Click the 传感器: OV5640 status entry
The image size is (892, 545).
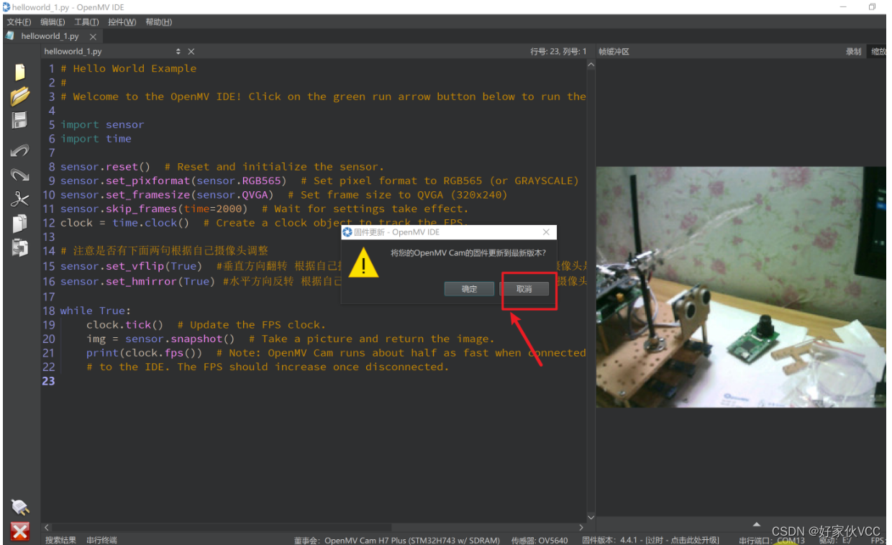coord(540,541)
